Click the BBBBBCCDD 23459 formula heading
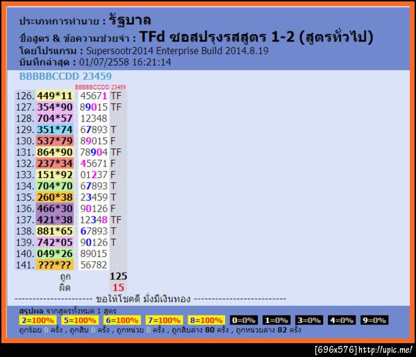The height and width of the screenshot is (357, 416). point(66,76)
